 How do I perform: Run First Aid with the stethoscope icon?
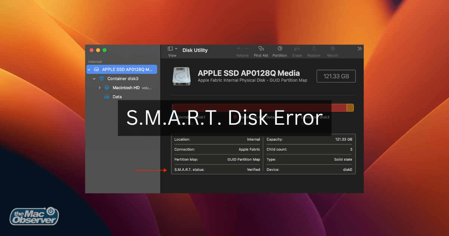point(261,49)
